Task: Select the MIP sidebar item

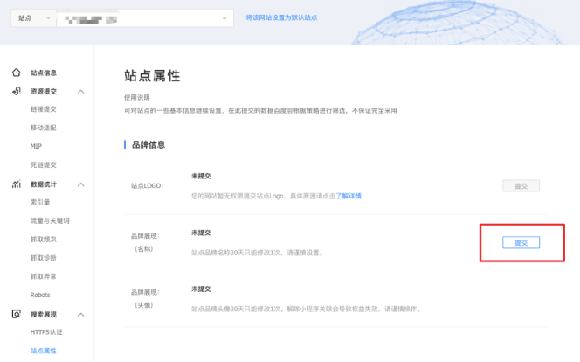Action: click(36, 146)
